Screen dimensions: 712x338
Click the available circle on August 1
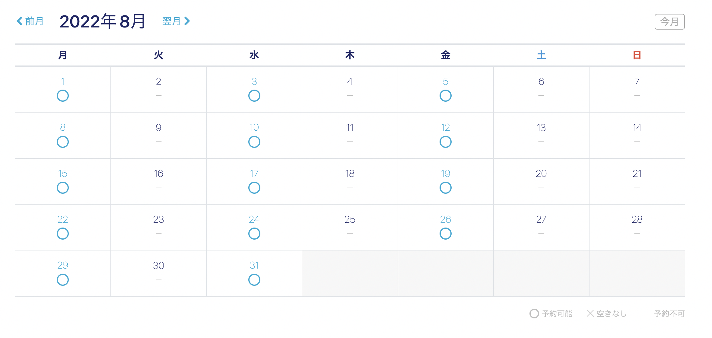click(63, 96)
